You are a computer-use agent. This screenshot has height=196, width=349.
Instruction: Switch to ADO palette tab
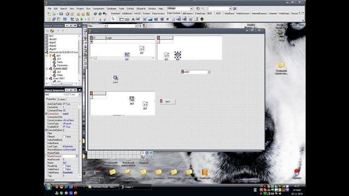(218, 14)
